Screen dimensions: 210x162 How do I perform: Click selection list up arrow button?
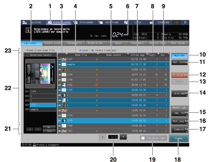click(30, 129)
